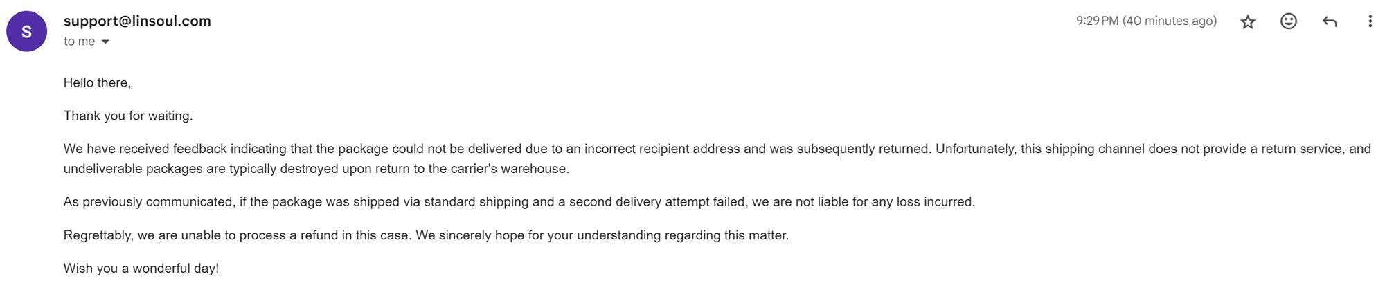
Task: Open the three-dot More options menu
Action: coord(1370,21)
